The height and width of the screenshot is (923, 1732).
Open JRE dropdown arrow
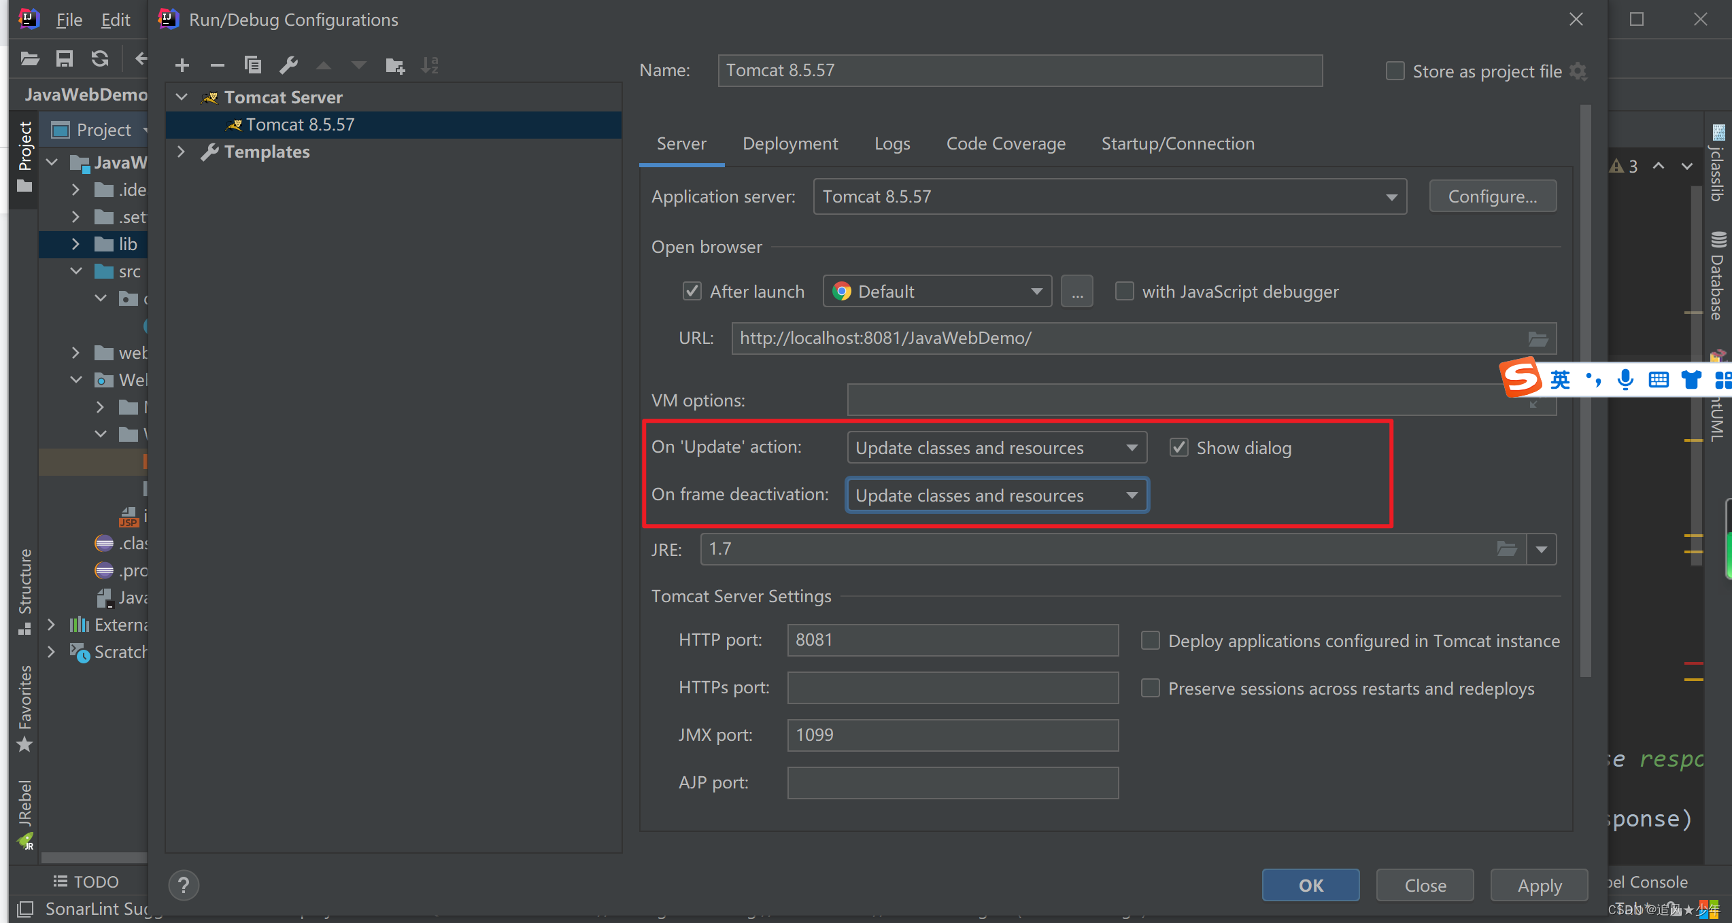coord(1542,549)
